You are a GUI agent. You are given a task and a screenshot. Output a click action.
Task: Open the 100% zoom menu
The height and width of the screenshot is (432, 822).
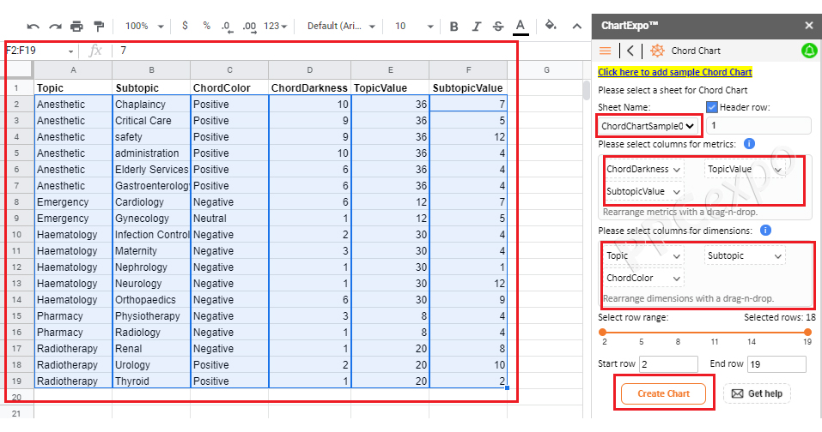coord(143,27)
